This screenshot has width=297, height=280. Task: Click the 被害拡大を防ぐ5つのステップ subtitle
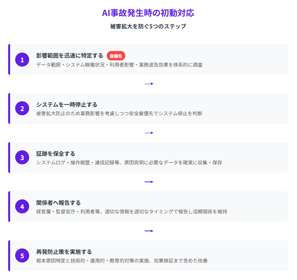(148, 26)
